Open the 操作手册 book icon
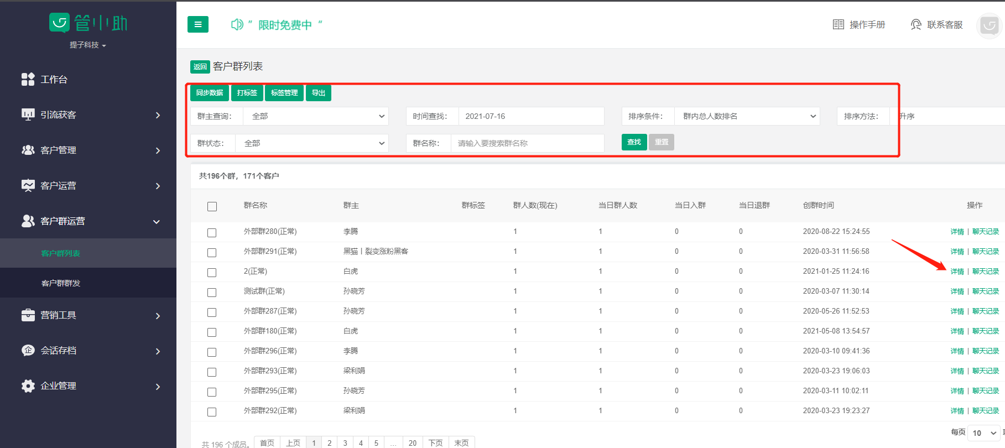The height and width of the screenshot is (448, 1005). tap(839, 24)
